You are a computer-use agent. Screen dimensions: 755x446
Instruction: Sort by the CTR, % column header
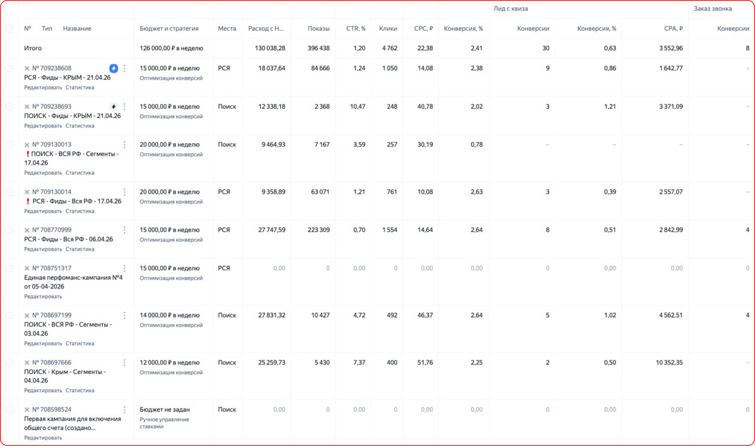tap(356, 29)
